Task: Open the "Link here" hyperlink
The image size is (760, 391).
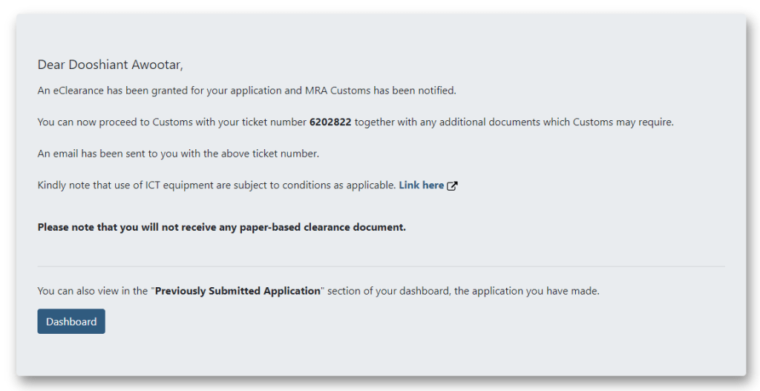Action: click(421, 185)
